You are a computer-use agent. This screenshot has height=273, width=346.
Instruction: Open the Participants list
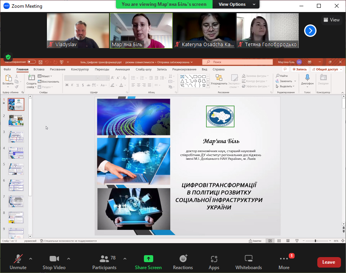tap(105, 259)
